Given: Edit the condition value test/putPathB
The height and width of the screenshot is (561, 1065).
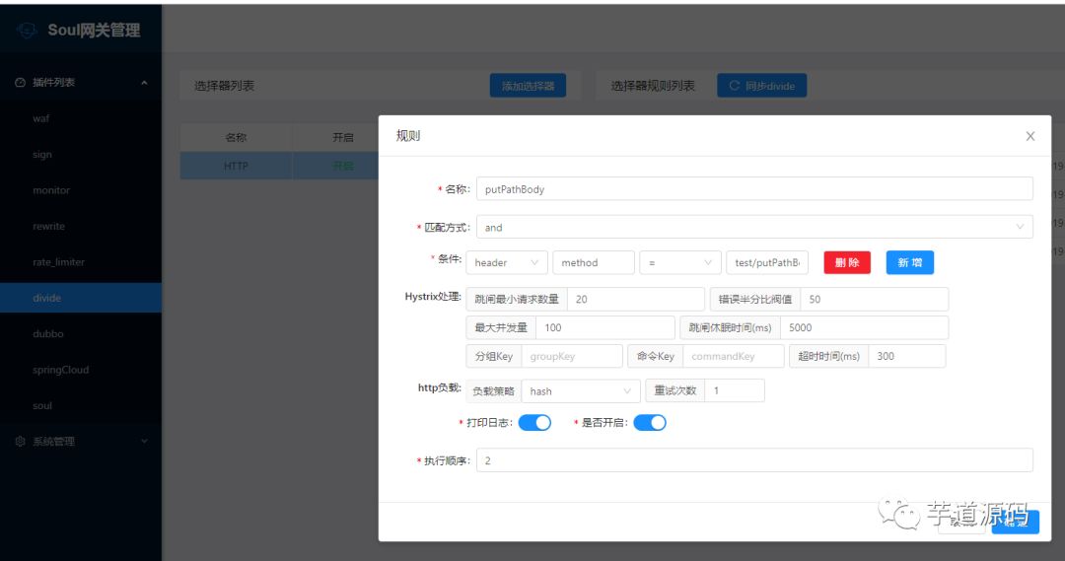Looking at the screenshot, I should tap(767, 263).
